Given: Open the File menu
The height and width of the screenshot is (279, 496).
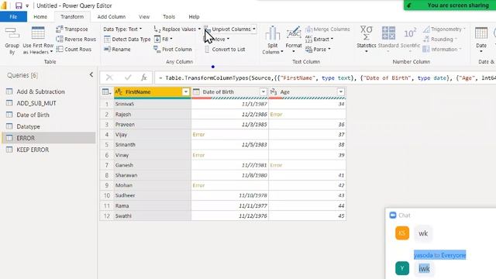Looking at the screenshot, I should click(x=13, y=17).
